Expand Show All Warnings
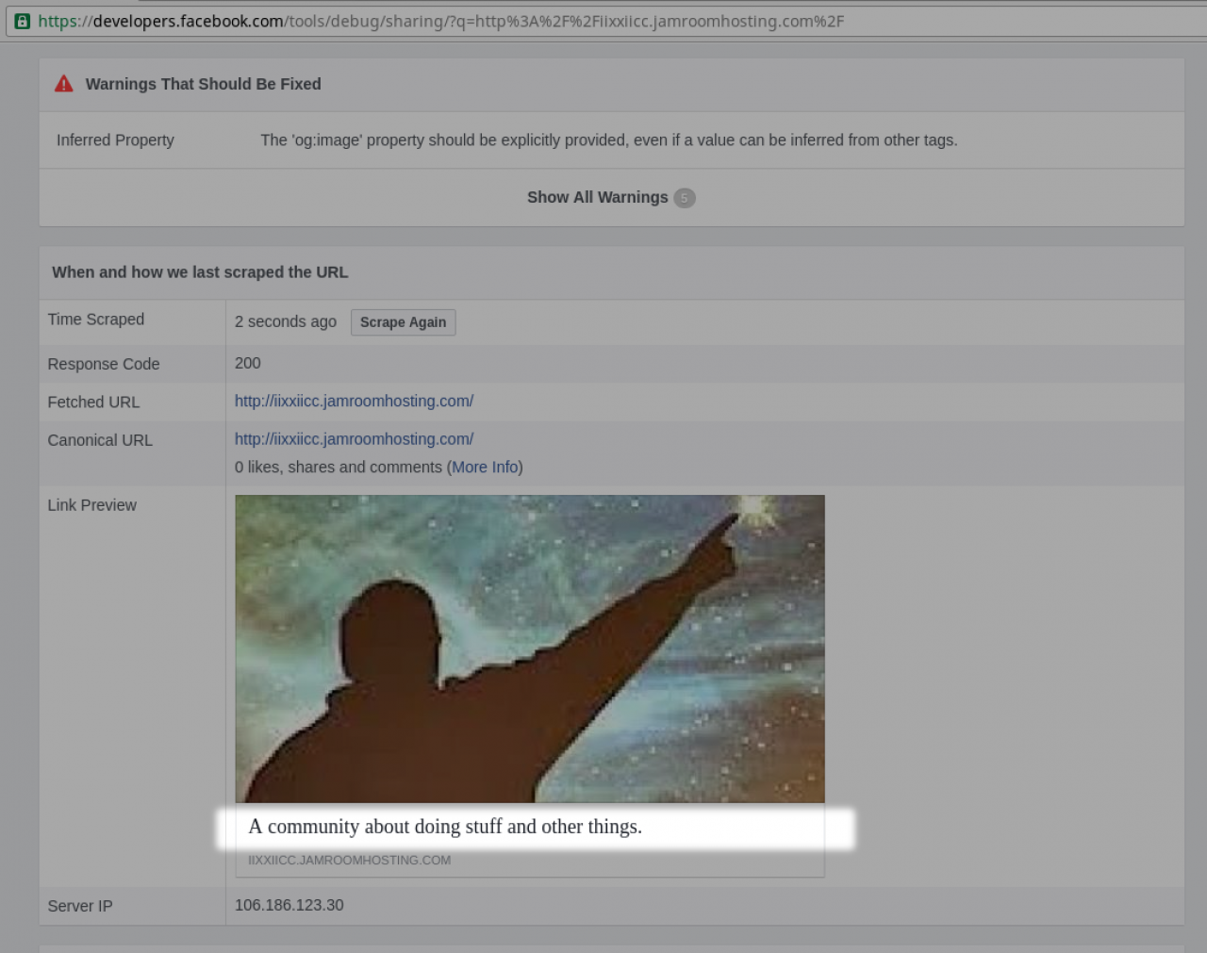This screenshot has height=953, width=1207. click(596, 197)
